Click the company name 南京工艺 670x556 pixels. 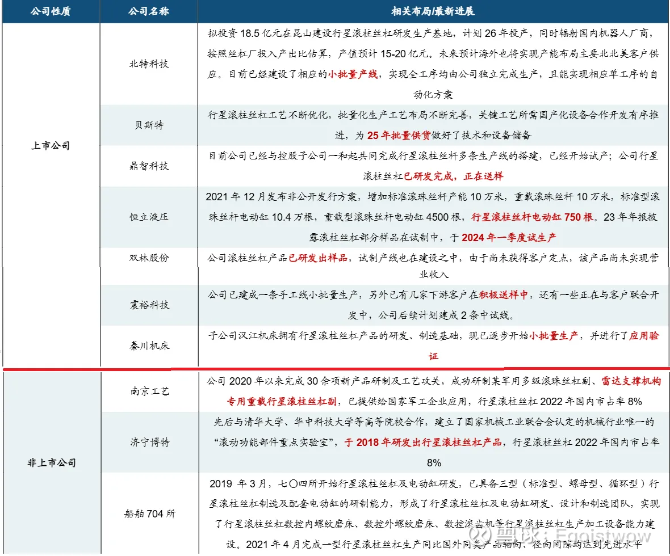click(149, 391)
